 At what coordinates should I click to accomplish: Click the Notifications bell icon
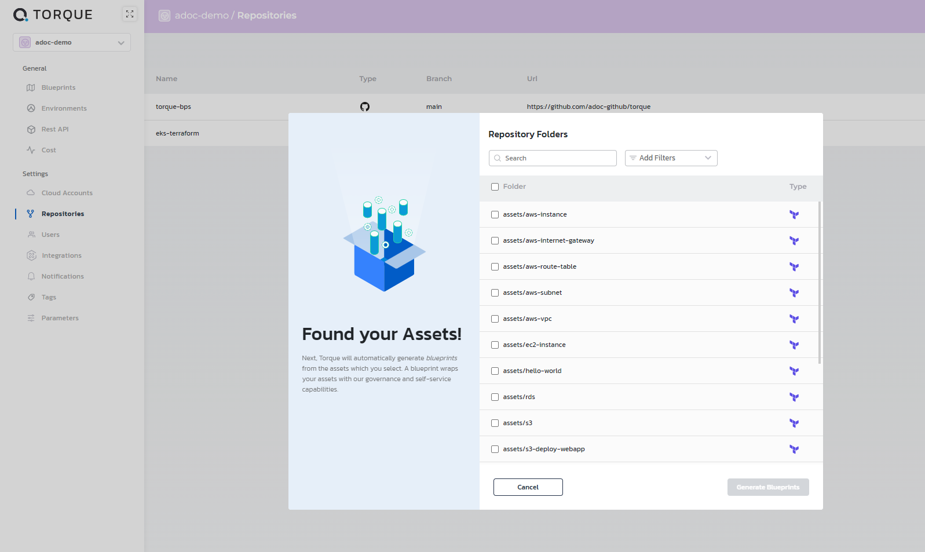pos(31,276)
